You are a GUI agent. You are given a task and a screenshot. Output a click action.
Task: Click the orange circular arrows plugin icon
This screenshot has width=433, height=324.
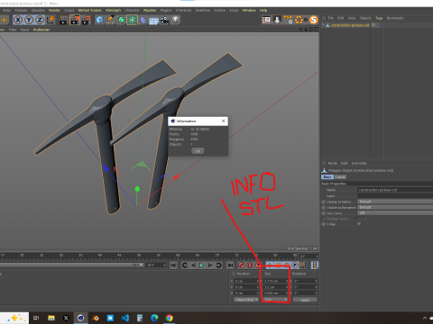(x=299, y=20)
